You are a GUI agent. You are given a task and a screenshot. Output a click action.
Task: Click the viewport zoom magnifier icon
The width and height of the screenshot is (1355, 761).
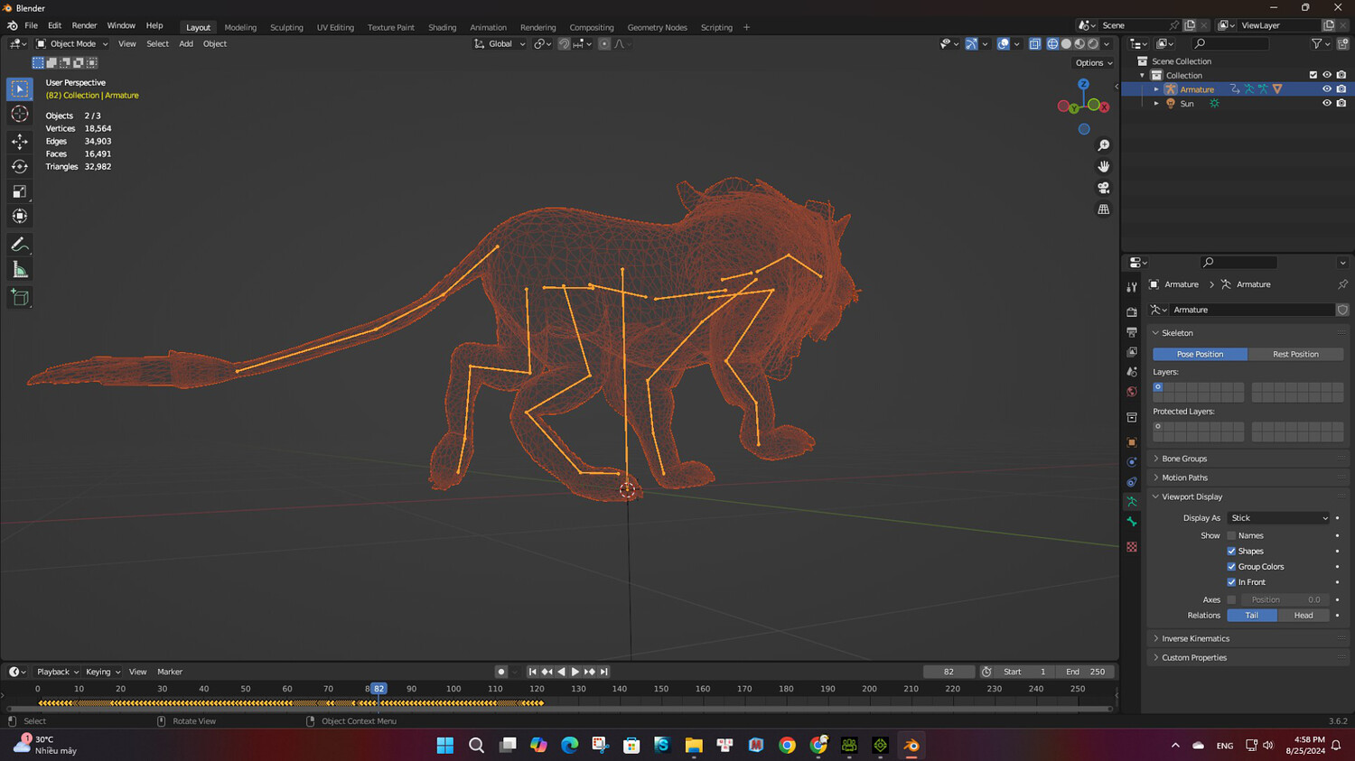pos(1103,145)
